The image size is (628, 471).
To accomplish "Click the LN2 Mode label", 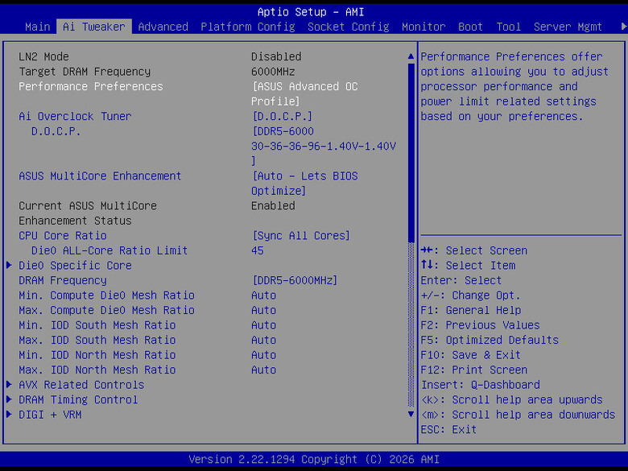I will point(44,56).
